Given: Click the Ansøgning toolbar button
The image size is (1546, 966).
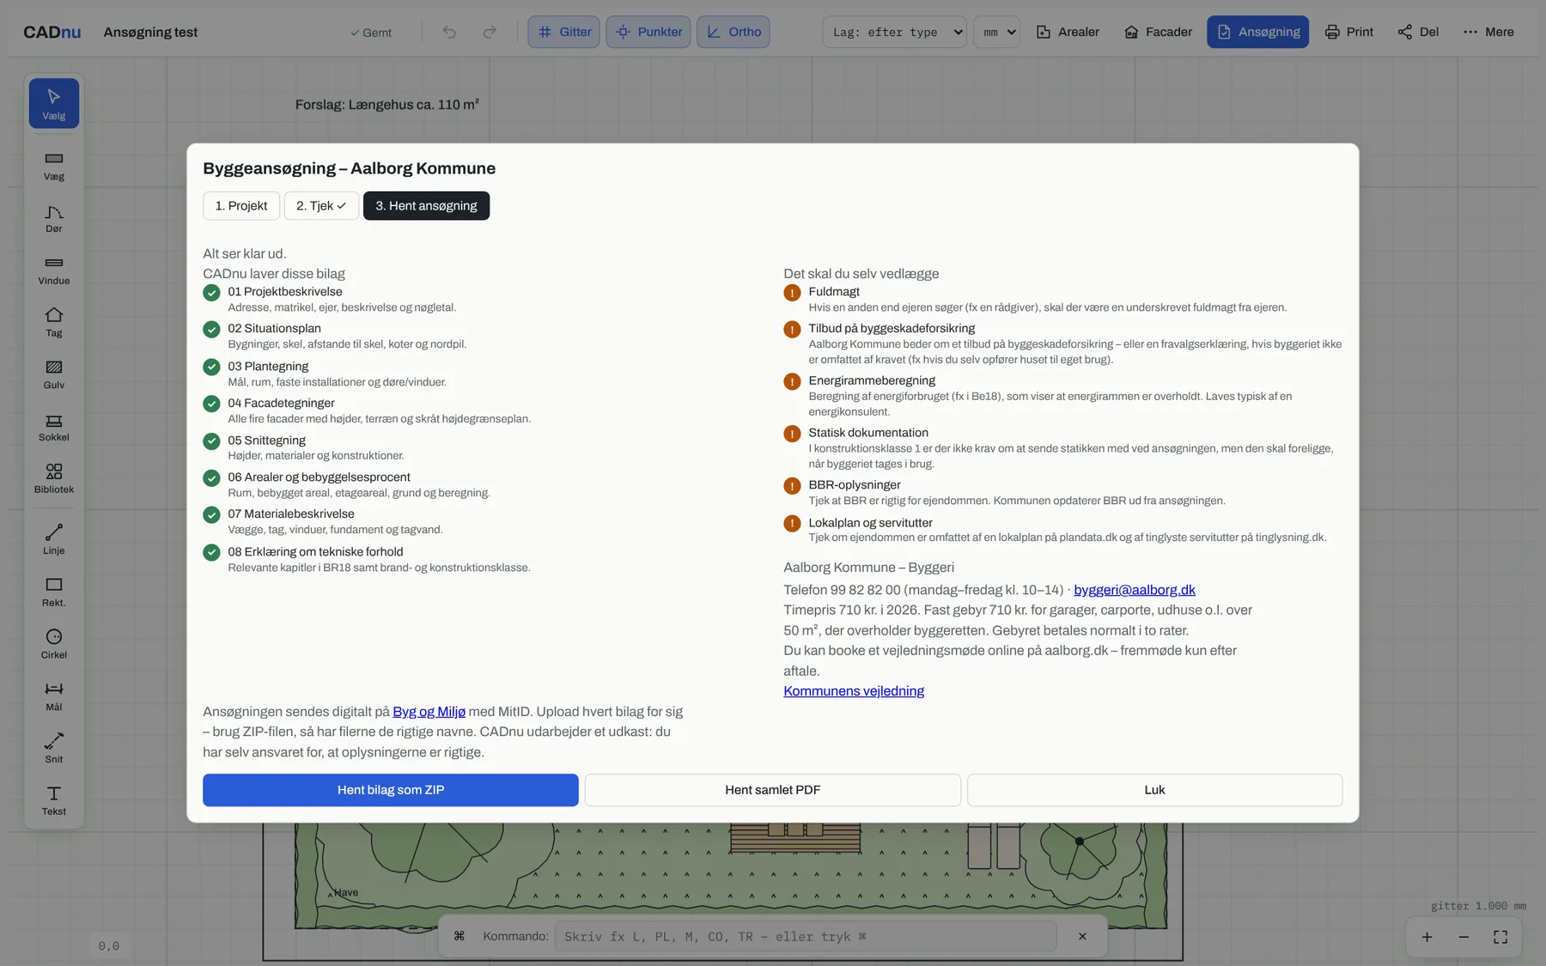Looking at the screenshot, I should click(1258, 32).
